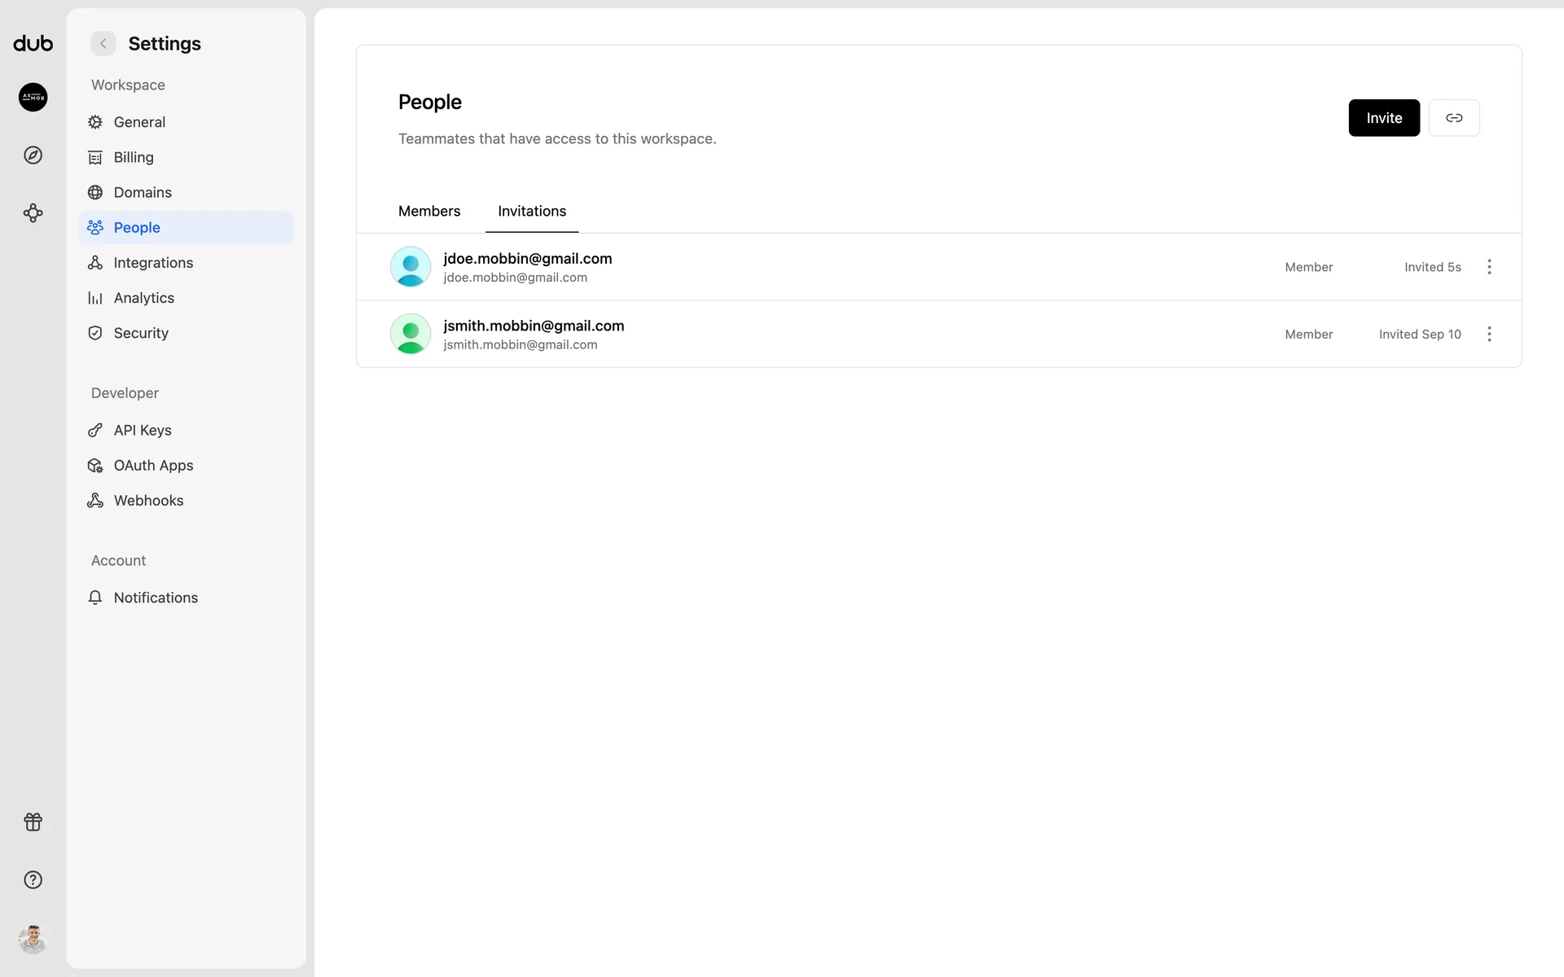Select the Invitations tab
Image resolution: width=1564 pixels, height=977 pixels.
(531, 211)
